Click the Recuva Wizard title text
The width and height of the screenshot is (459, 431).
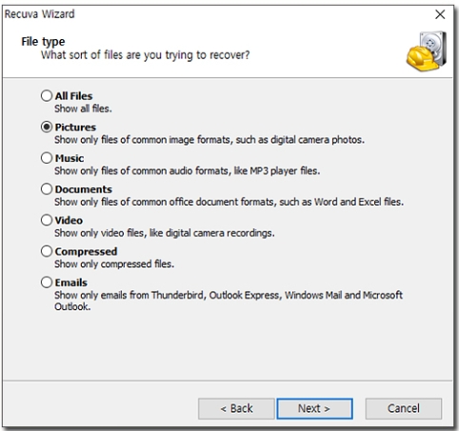pos(39,14)
